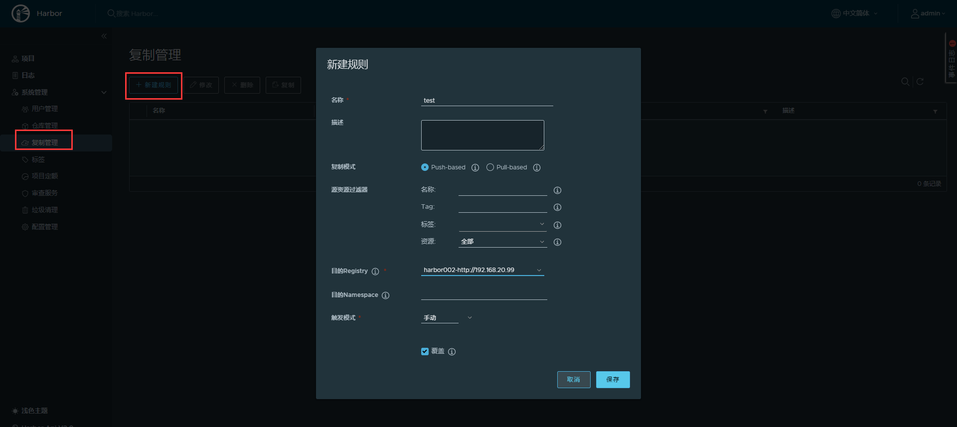Show info for destination Registry

375,272
